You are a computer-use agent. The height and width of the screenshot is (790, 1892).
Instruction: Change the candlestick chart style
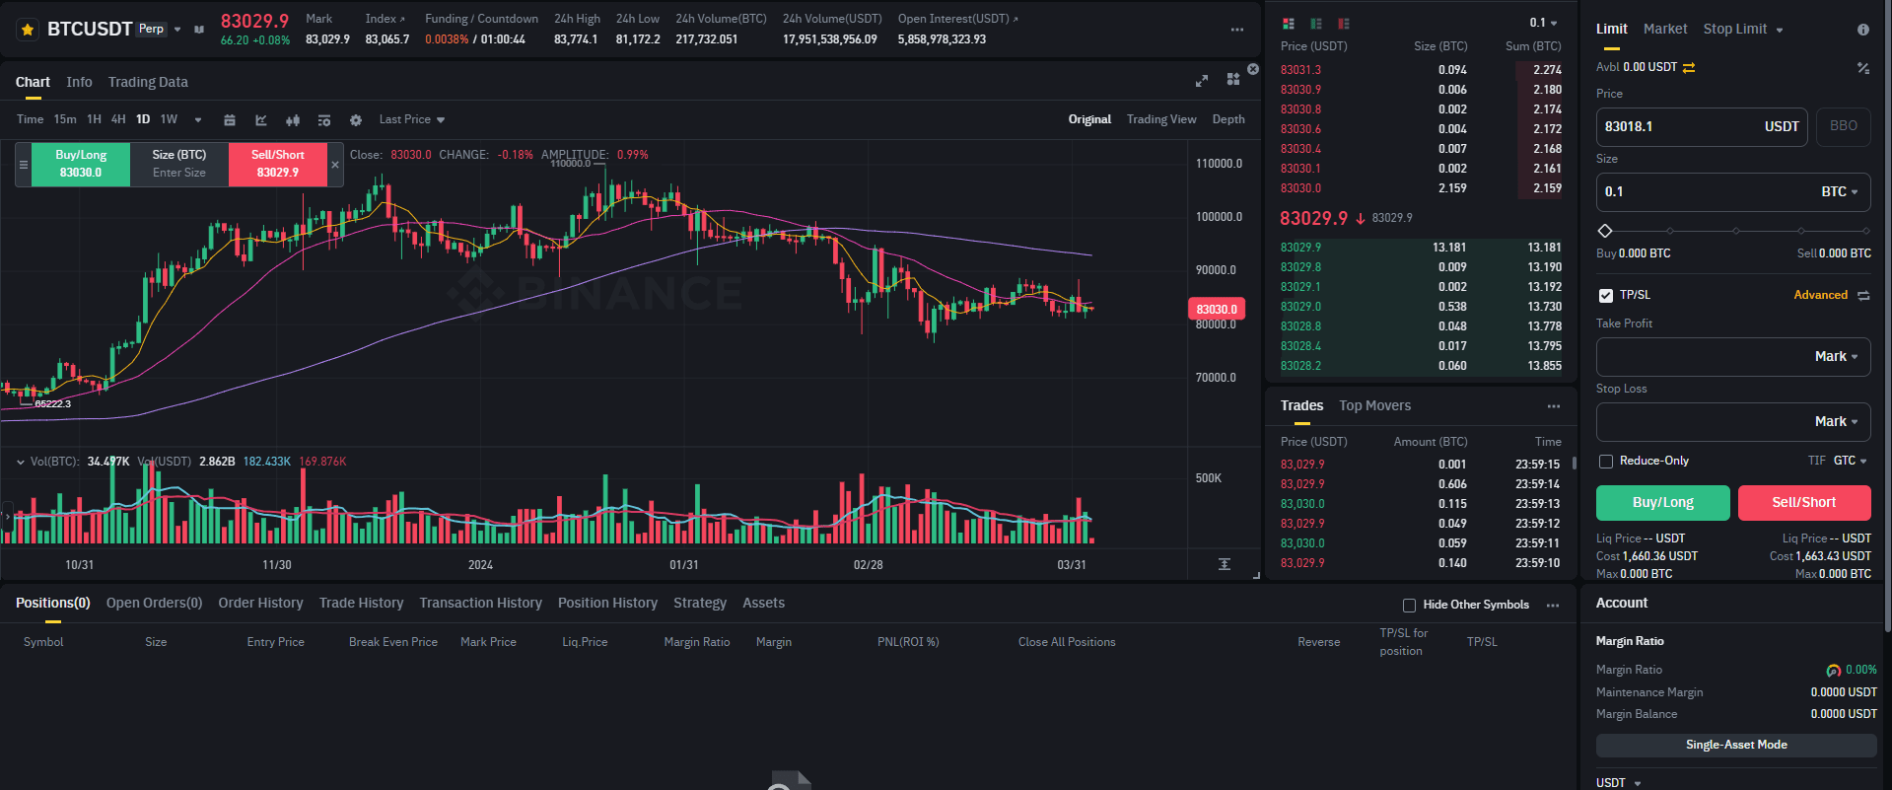pos(293,120)
